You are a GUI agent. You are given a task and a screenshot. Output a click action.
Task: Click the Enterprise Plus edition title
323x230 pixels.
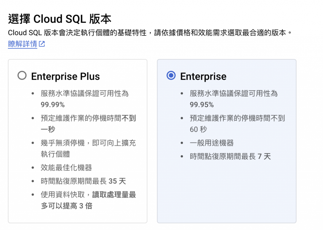(x=65, y=76)
